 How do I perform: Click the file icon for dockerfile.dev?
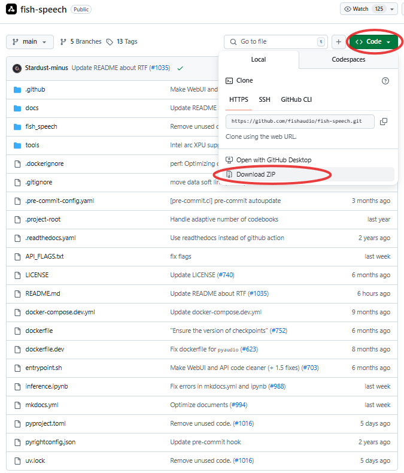[17, 350]
